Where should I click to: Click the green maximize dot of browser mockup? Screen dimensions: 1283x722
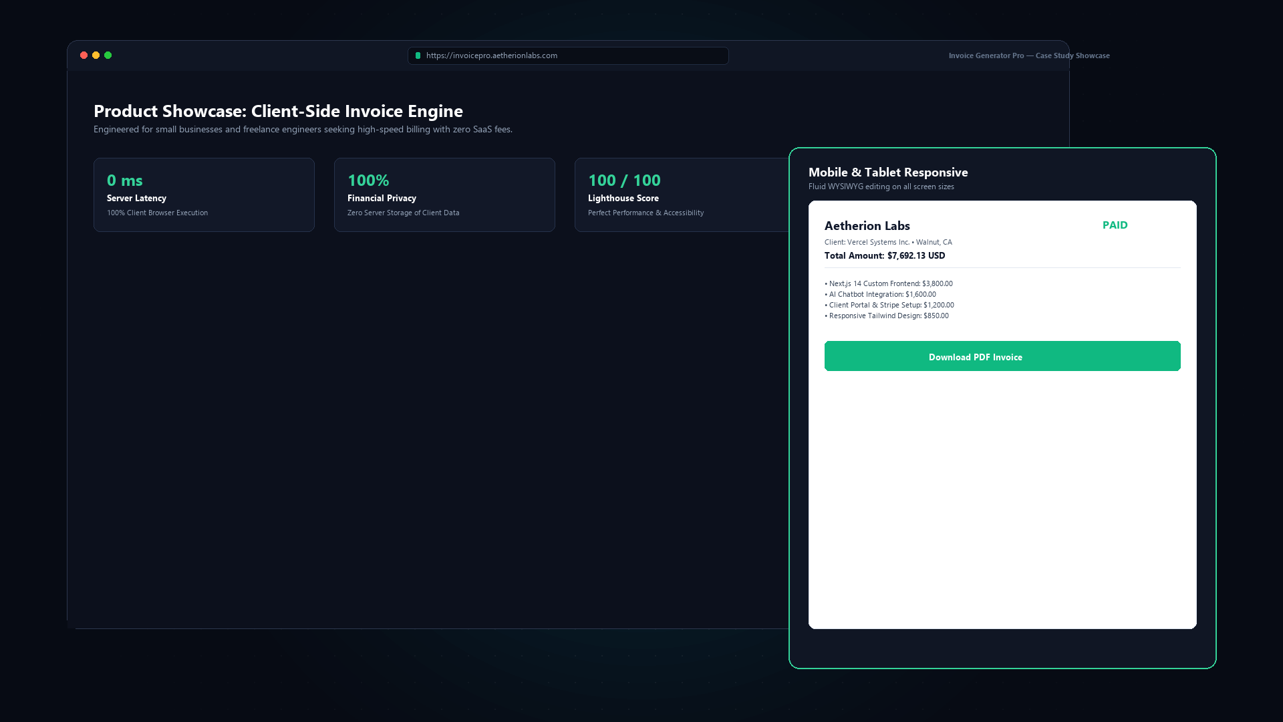[108, 55]
